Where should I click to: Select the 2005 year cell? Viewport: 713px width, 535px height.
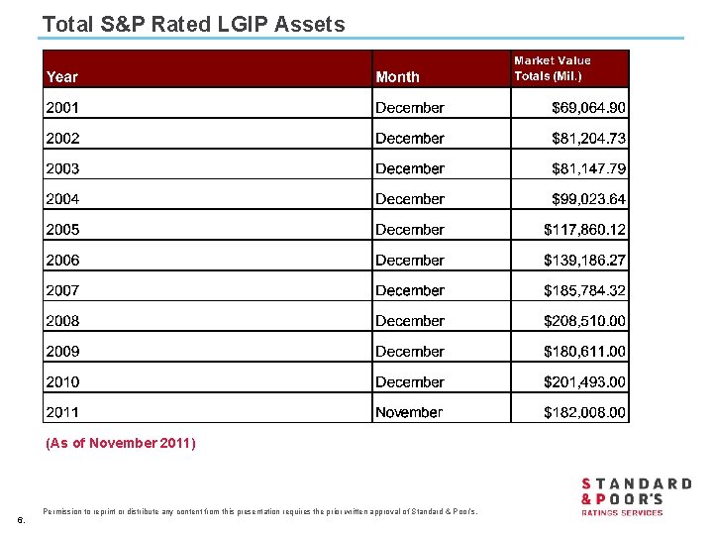pos(62,230)
